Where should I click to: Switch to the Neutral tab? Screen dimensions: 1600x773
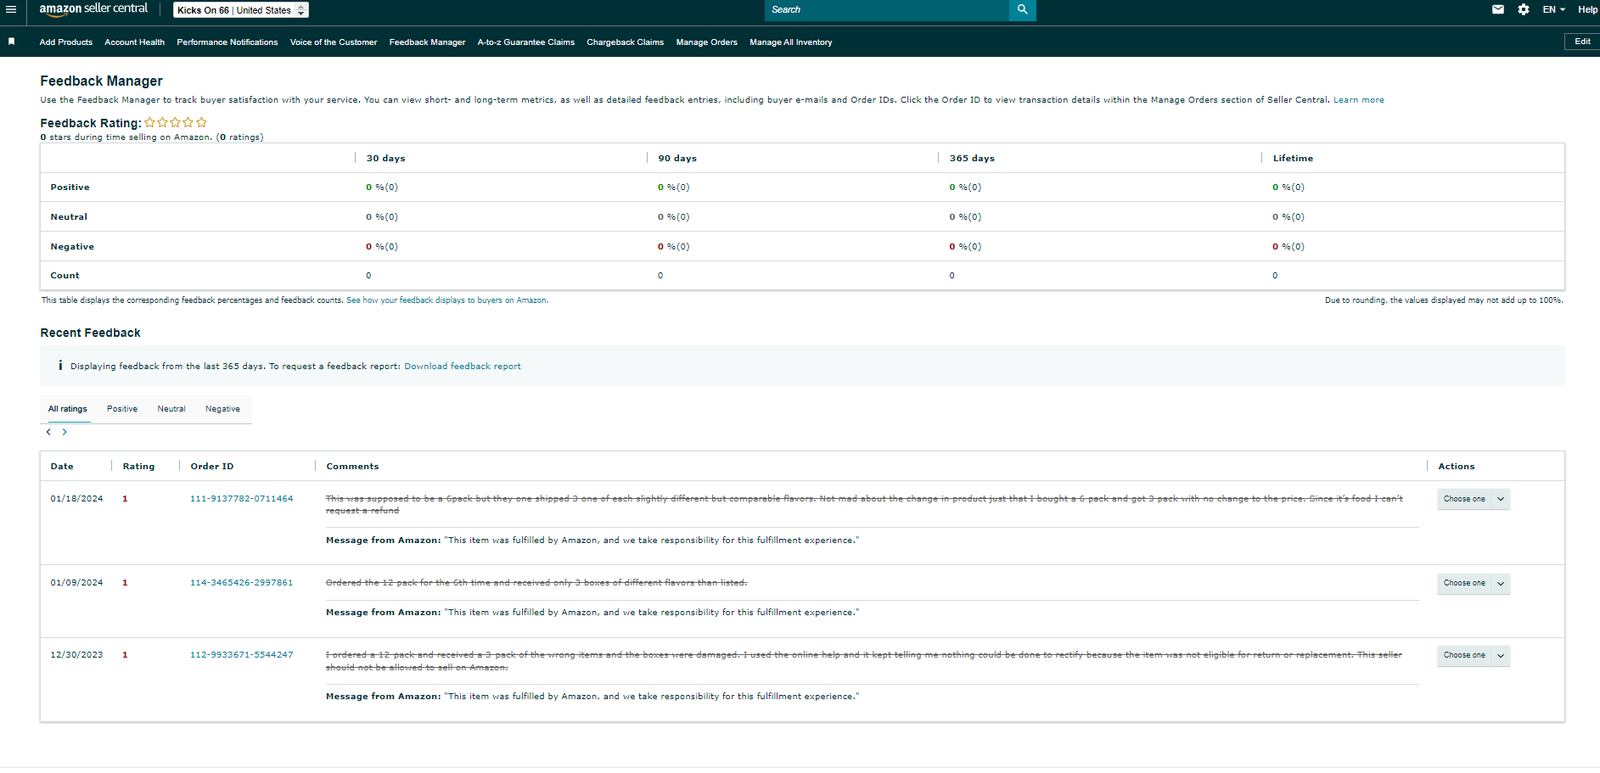click(x=171, y=409)
